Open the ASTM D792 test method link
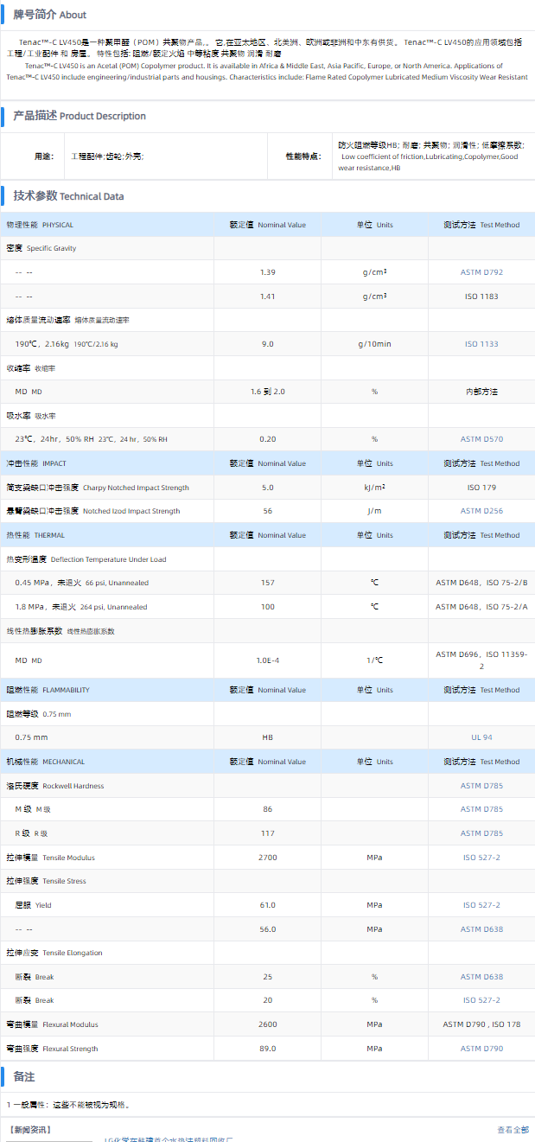This screenshot has width=535, height=1142. coord(481,272)
